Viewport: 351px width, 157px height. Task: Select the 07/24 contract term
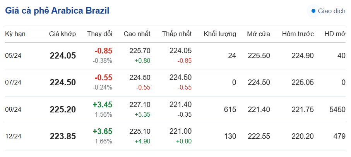click(13, 82)
